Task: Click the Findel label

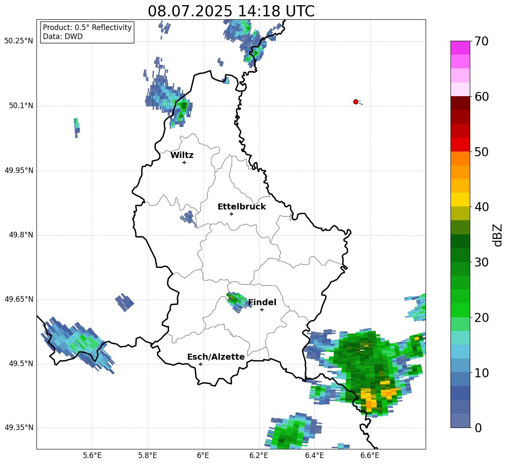Action: (x=262, y=302)
